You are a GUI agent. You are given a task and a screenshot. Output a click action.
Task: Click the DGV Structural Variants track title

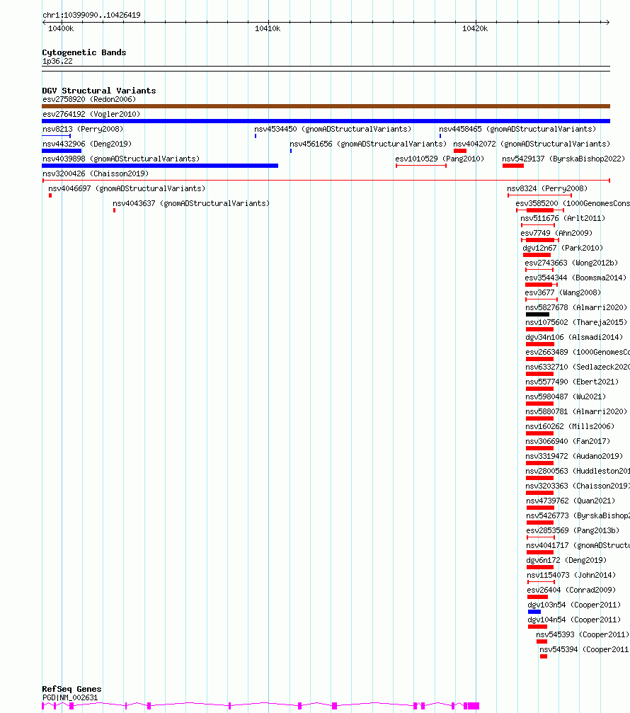pos(98,91)
